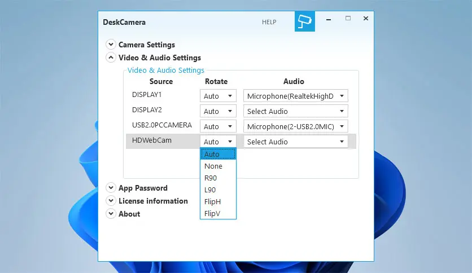
Task: Close the open HDWebCam Rotate dropdown
Action: point(218,142)
